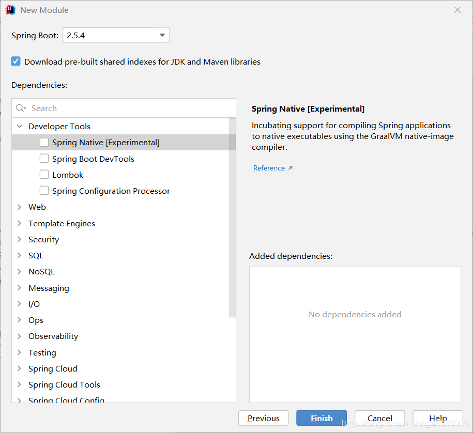Expand the I/O category

pos(19,304)
